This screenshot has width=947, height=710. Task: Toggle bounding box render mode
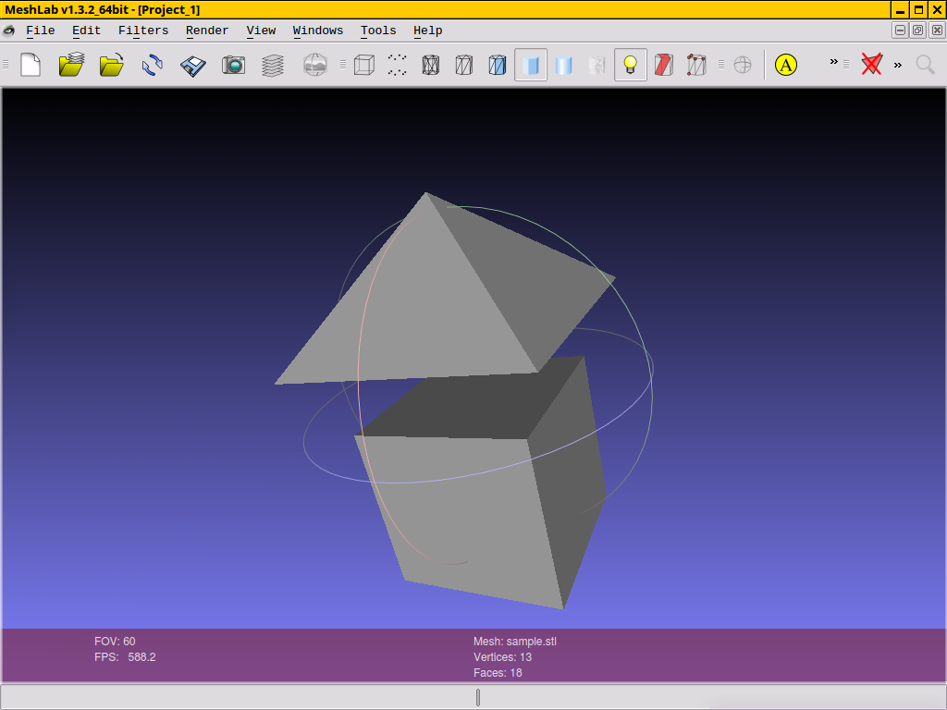(364, 65)
